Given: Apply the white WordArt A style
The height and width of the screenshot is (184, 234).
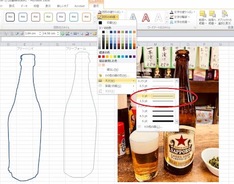Looking at the screenshot, I should pyautogui.click(x=159, y=17).
